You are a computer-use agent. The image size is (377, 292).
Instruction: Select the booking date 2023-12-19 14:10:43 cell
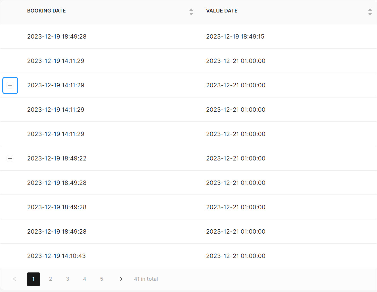pyautogui.click(x=56, y=256)
